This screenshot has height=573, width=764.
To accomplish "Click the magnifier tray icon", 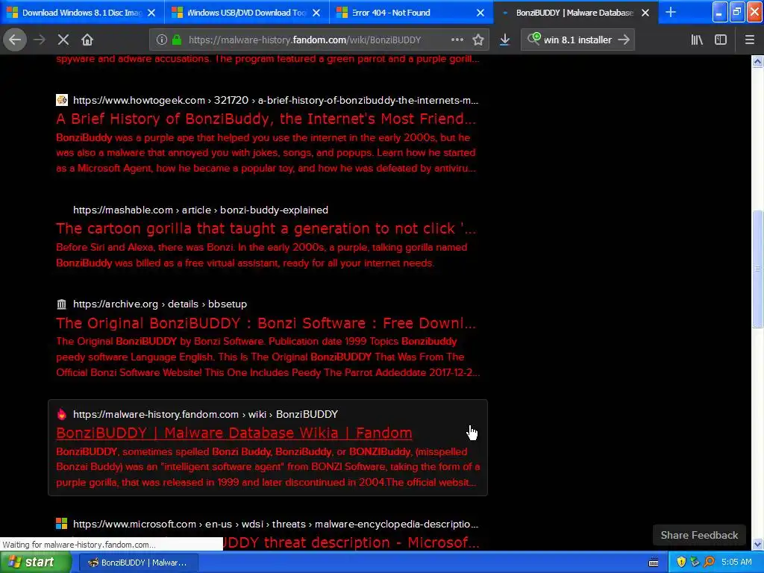I will pos(709,563).
